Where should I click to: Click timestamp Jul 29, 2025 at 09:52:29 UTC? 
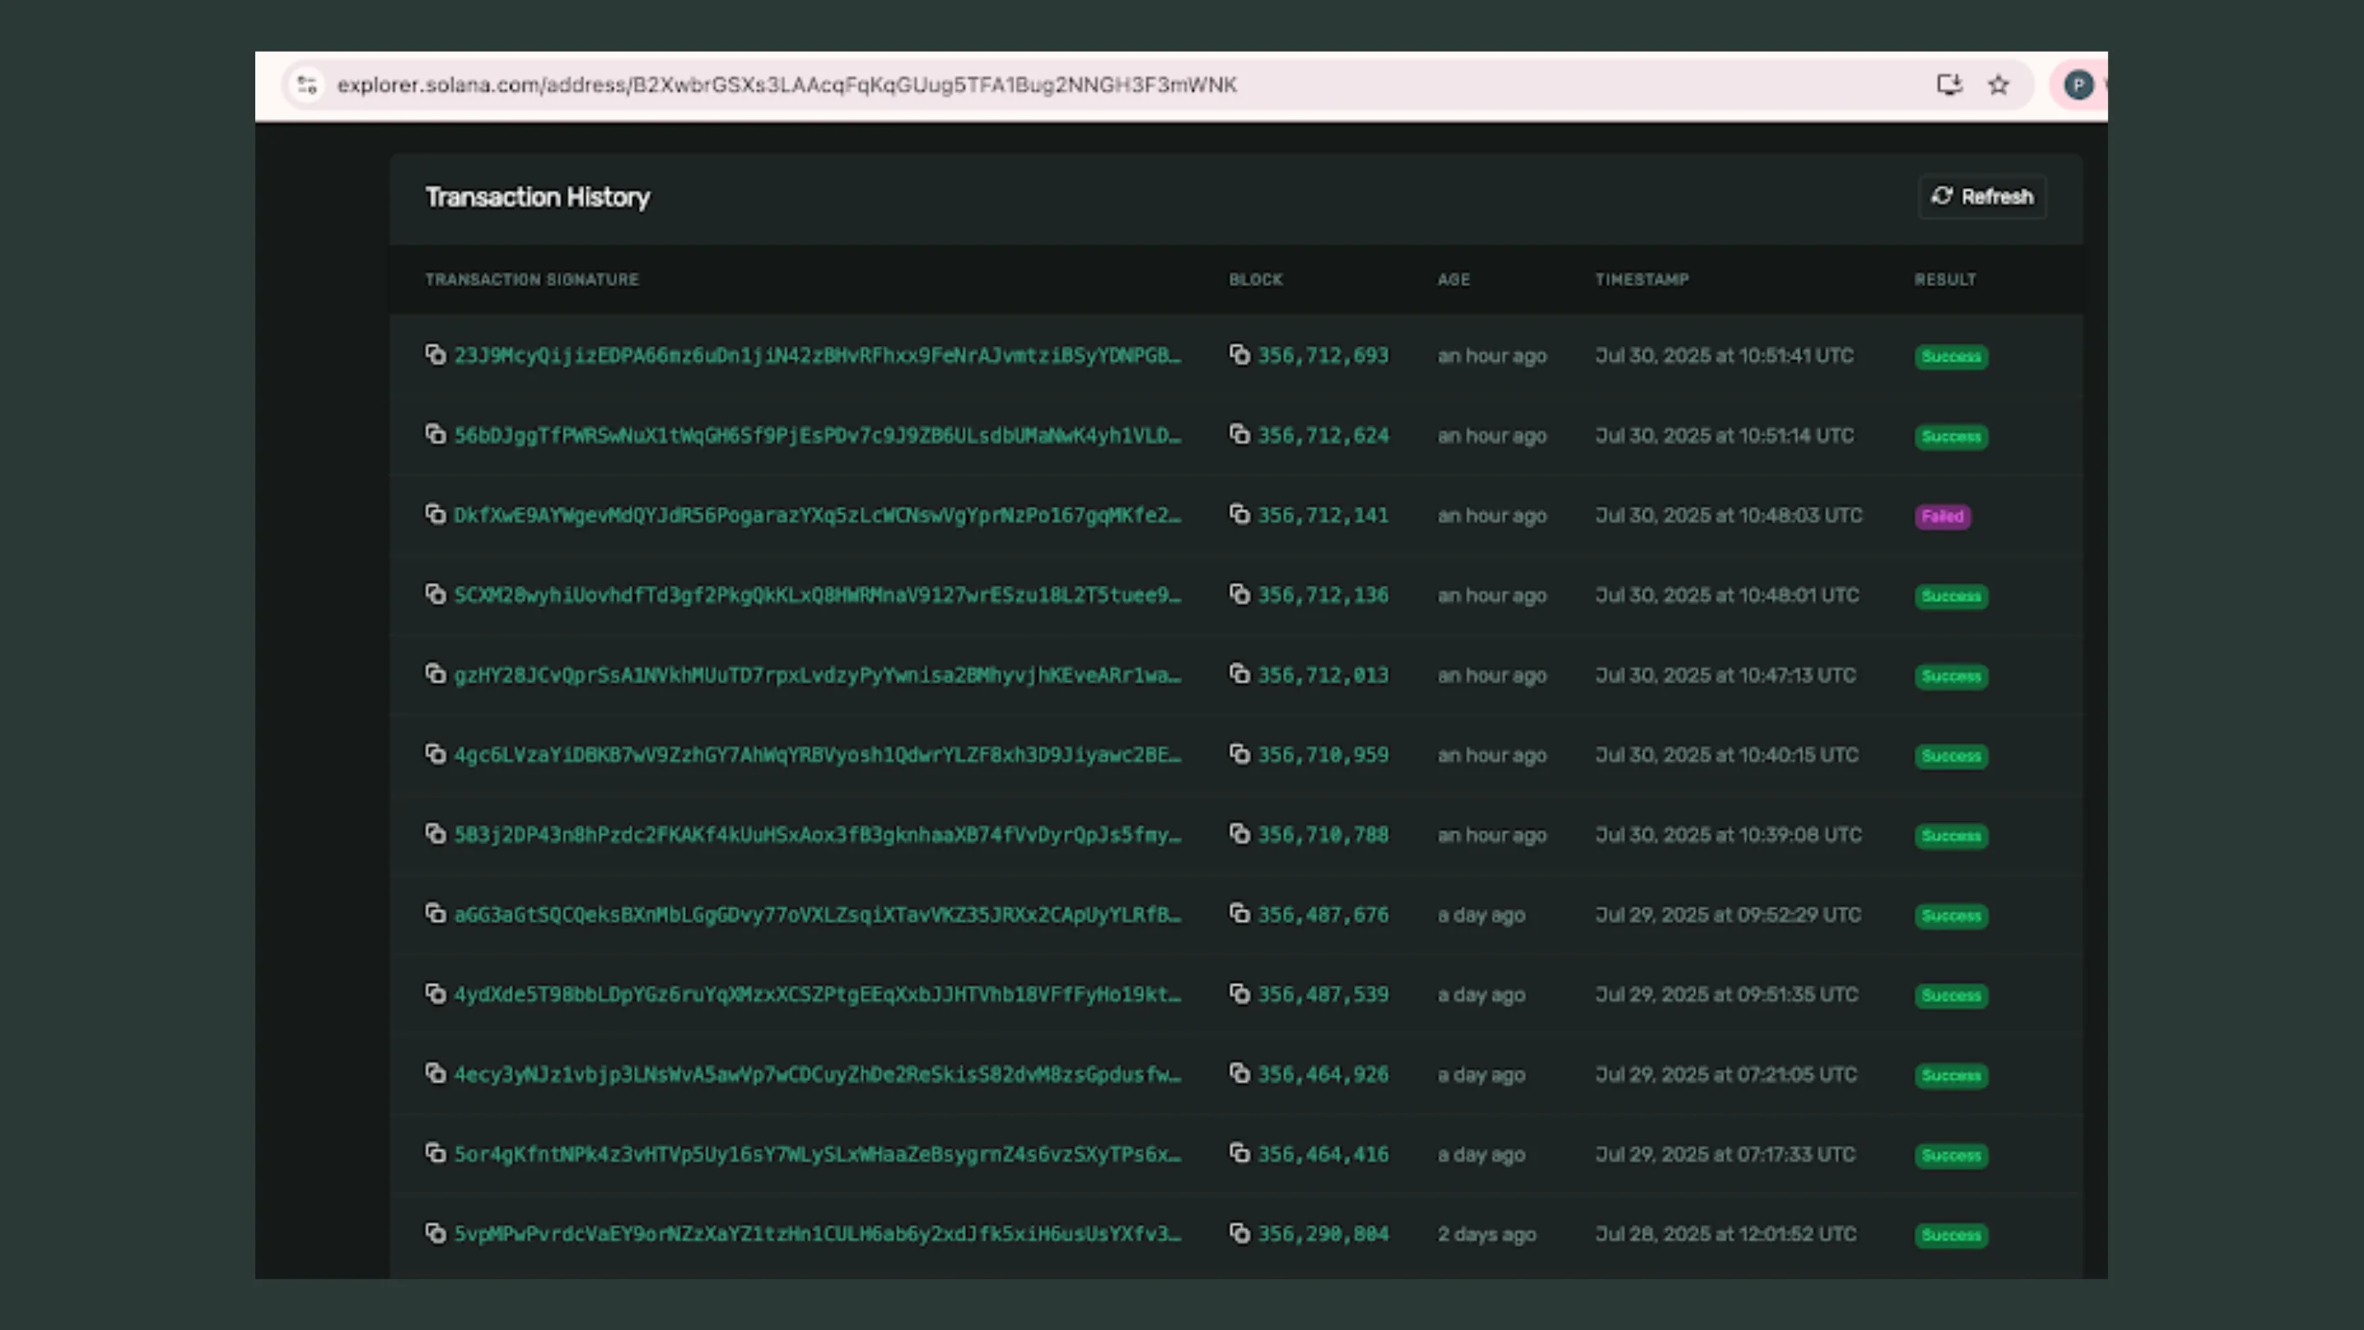pos(1728,915)
